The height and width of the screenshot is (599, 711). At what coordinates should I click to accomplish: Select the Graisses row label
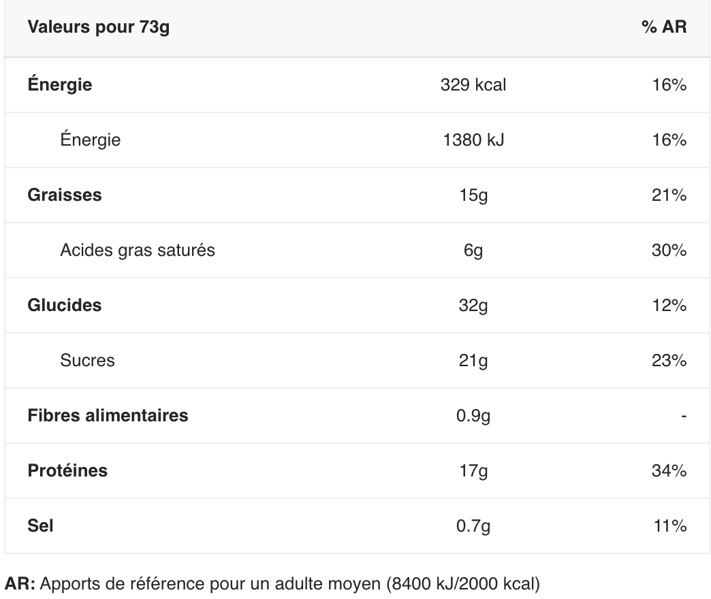click(65, 195)
